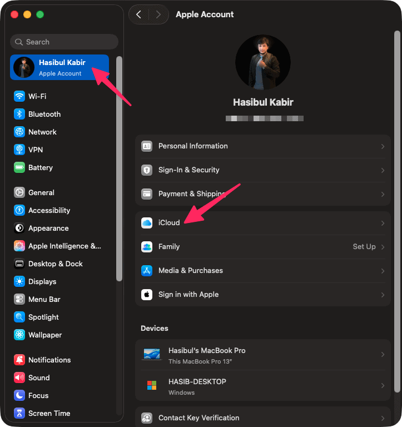Expand the Personal Information row chevron
The height and width of the screenshot is (427, 402).
click(x=383, y=147)
